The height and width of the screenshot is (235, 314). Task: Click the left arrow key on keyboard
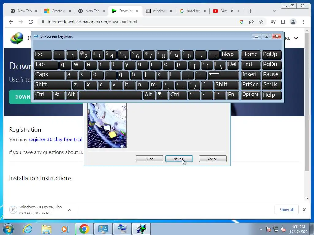point(194,95)
